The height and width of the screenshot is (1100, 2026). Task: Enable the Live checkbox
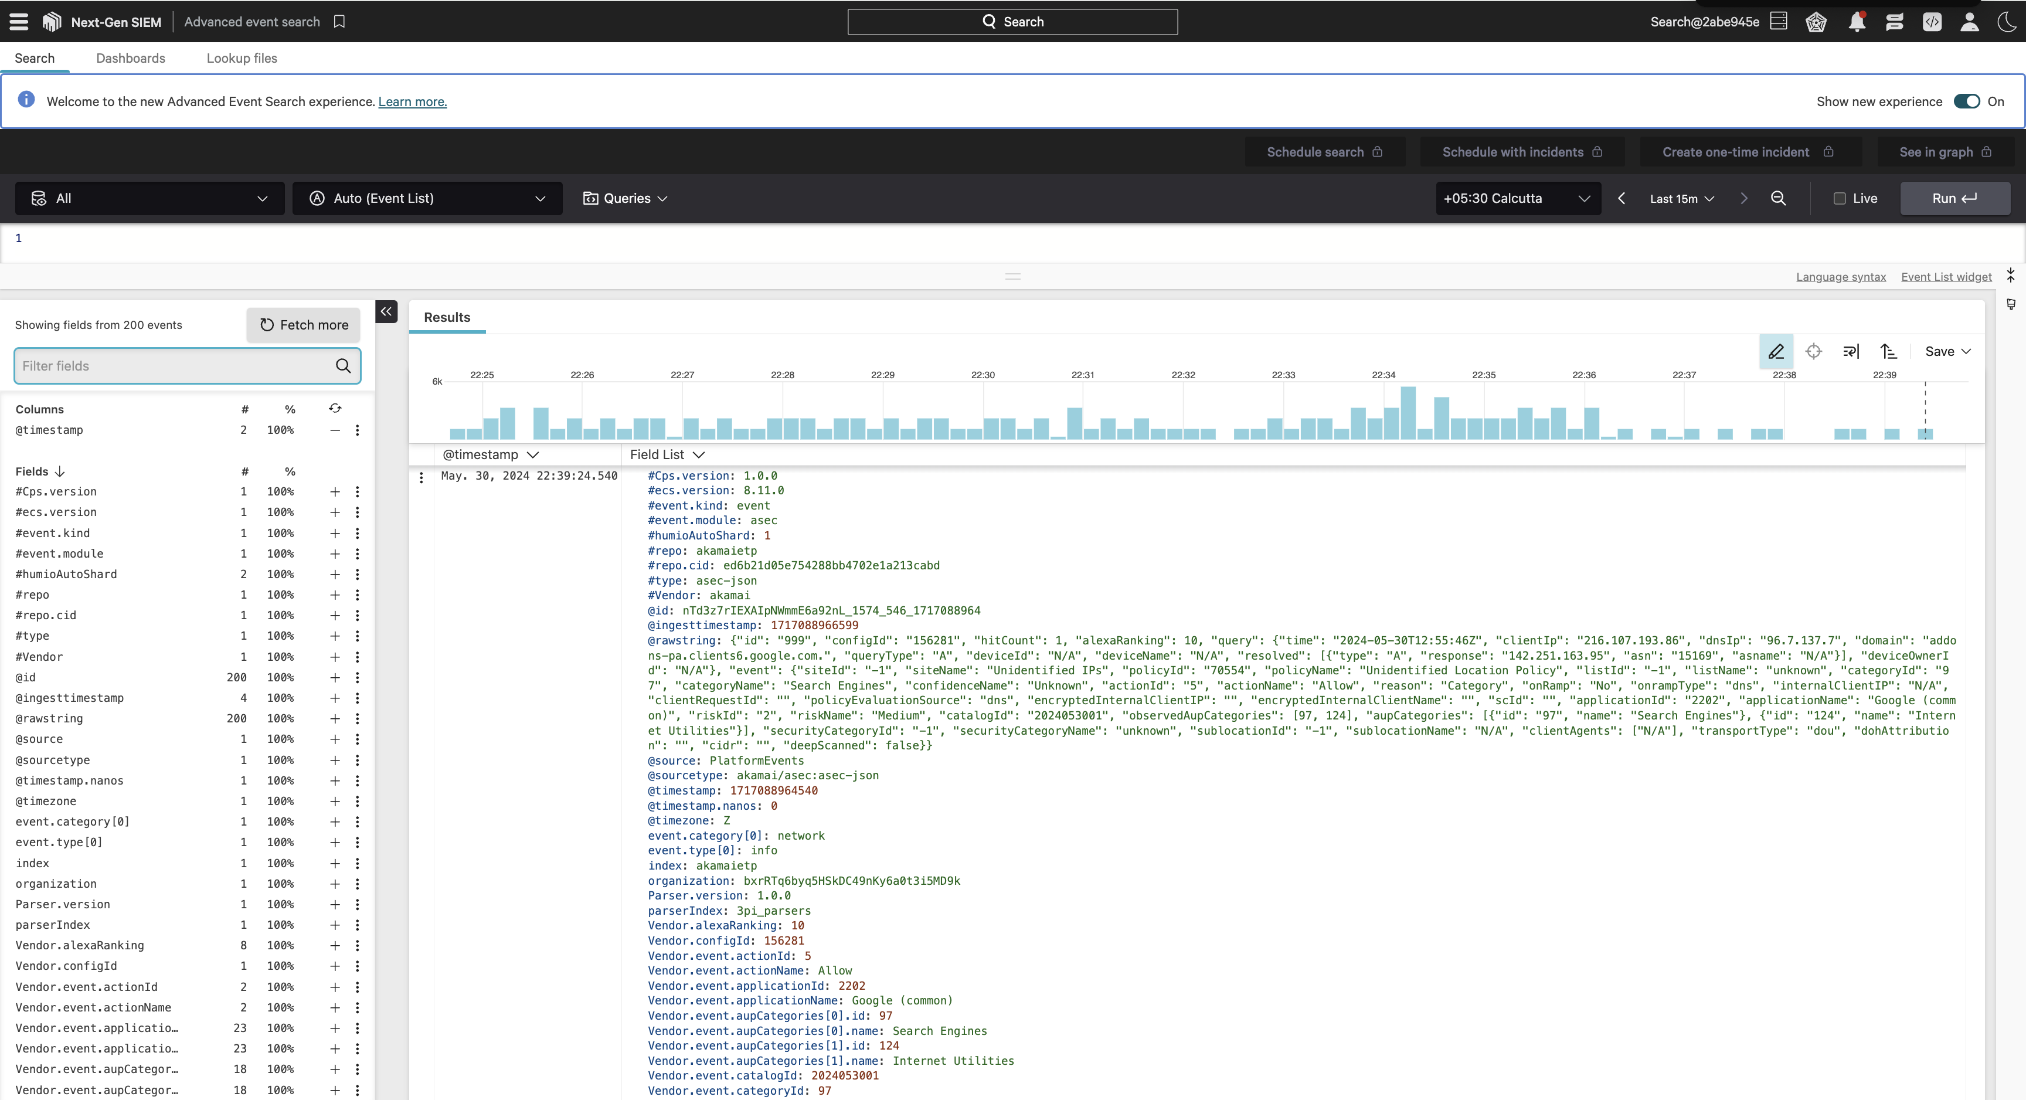coord(1840,198)
